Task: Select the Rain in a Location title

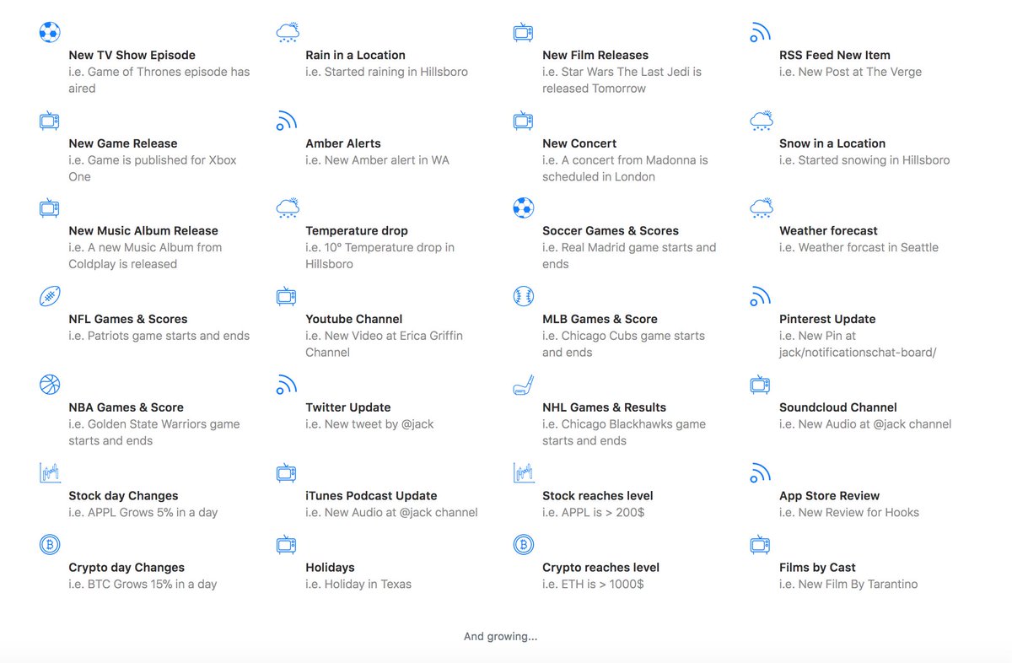Action: click(x=355, y=55)
